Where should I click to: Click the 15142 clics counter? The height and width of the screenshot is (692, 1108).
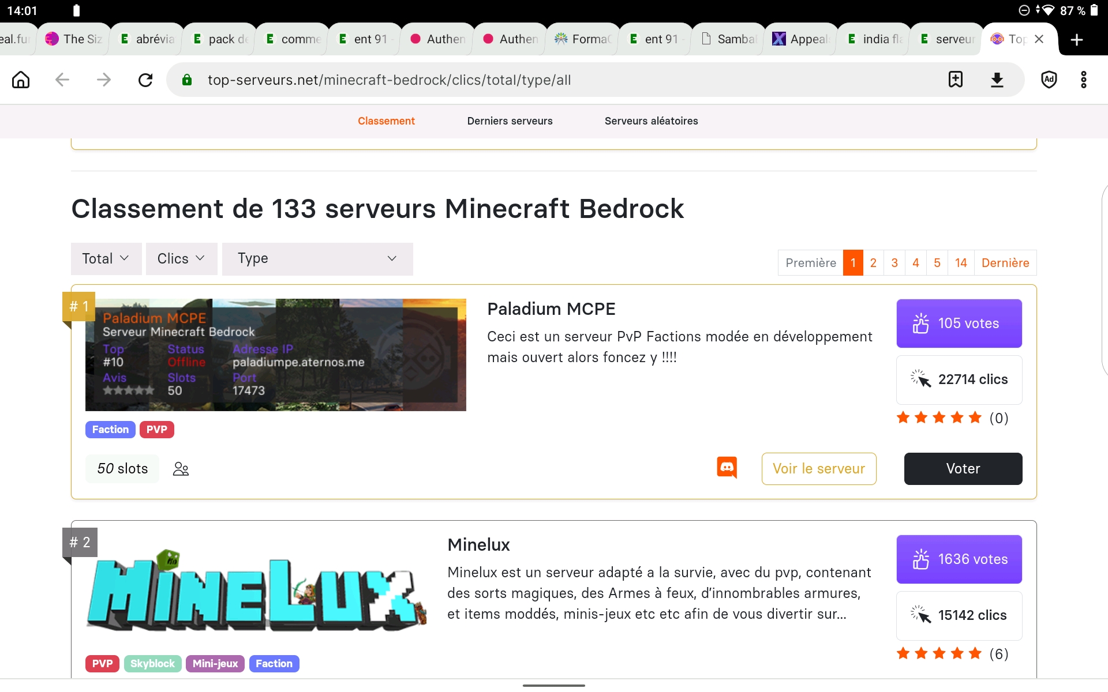[959, 615]
